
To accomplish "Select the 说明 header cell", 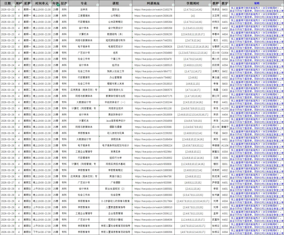I will click(x=257, y=3).
